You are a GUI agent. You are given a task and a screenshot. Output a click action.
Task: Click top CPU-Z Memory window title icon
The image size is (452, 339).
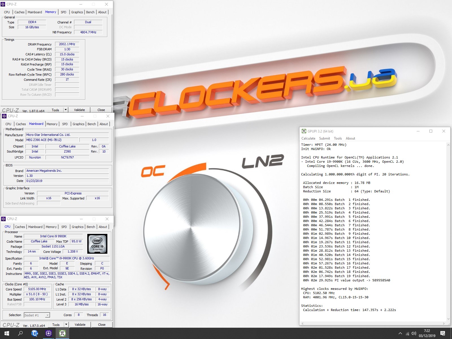pyautogui.click(x=3, y=4)
